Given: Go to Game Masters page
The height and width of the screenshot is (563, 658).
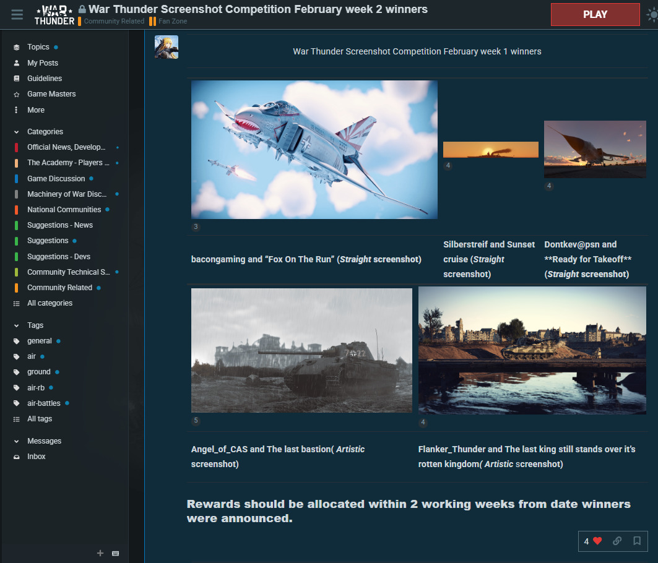Looking at the screenshot, I should (51, 94).
